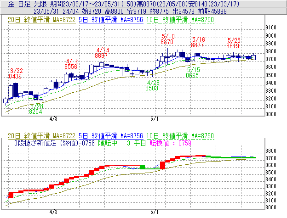This screenshot has height=218, width=287.
Task: Click the 5/25 8819 high label
Action: [233, 43]
